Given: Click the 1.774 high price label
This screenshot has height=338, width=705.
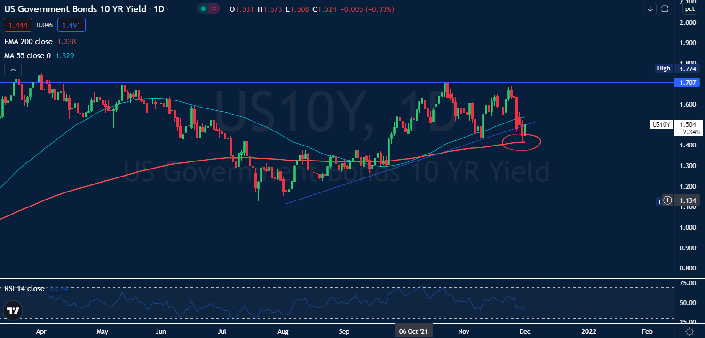Looking at the screenshot, I should [686, 69].
